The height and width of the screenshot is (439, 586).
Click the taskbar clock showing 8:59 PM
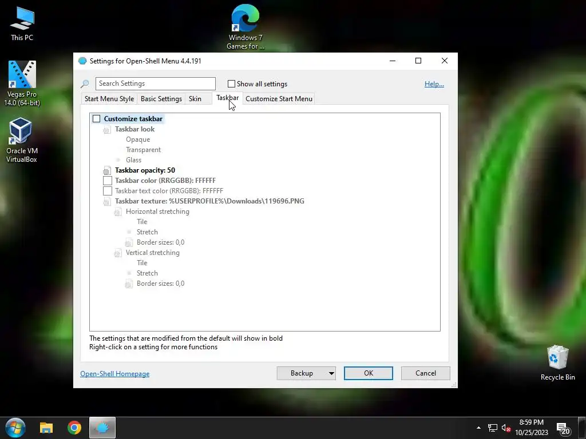(532, 428)
